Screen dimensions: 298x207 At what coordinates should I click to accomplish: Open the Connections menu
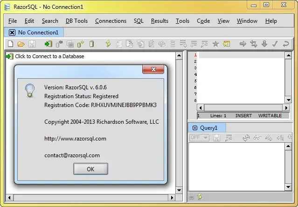click(111, 21)
